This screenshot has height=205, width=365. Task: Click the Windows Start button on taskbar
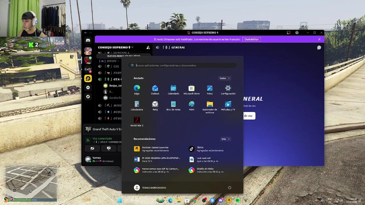click(119, 201)
